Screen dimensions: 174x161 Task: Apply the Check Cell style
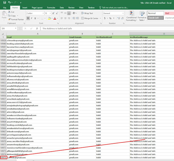point(156,18)
